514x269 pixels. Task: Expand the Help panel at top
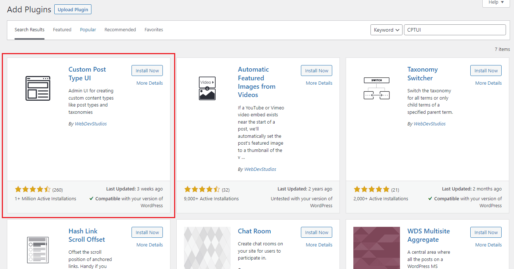pos(496,3)
